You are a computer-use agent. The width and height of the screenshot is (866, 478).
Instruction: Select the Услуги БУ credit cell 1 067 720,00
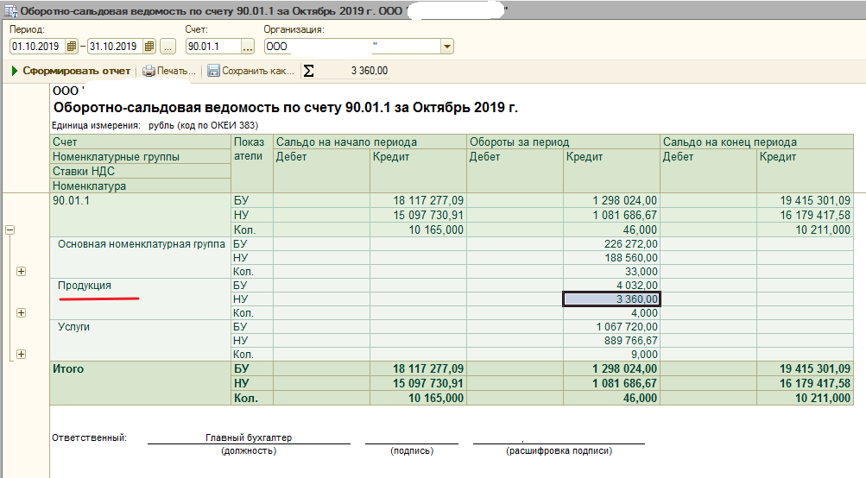coord(611,327)
